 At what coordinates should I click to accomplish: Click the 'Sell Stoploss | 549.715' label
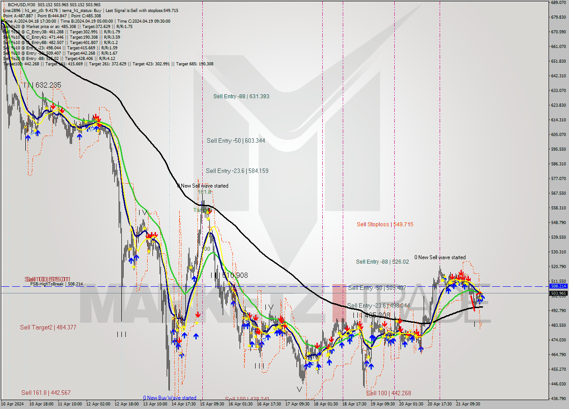click(x=385, y=224)
